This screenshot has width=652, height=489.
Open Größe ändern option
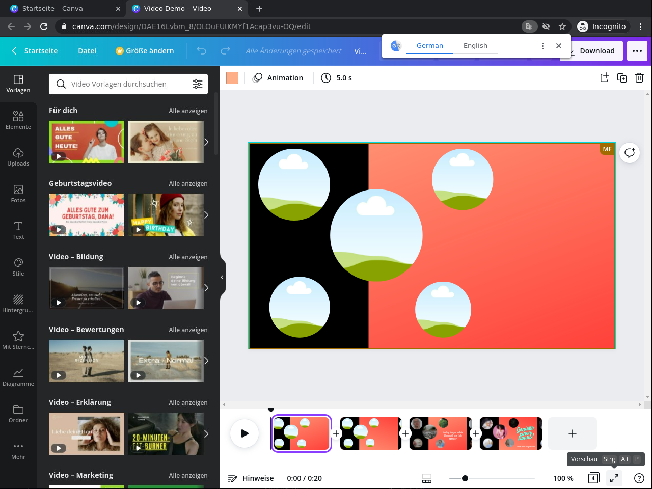(145, 51)
